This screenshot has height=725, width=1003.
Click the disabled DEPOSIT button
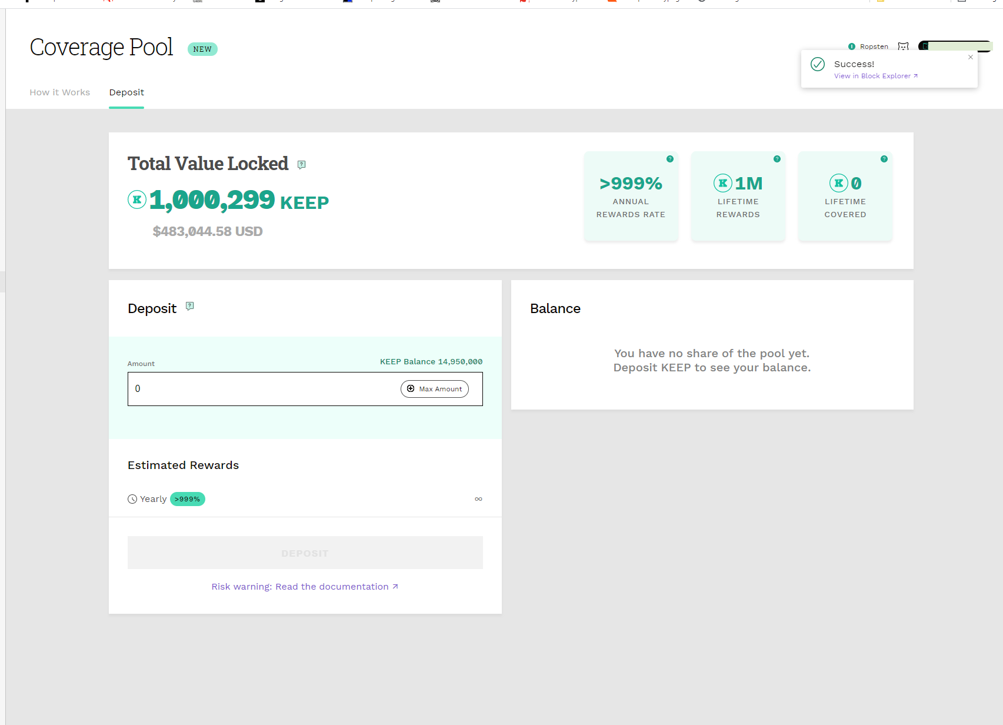305,553
